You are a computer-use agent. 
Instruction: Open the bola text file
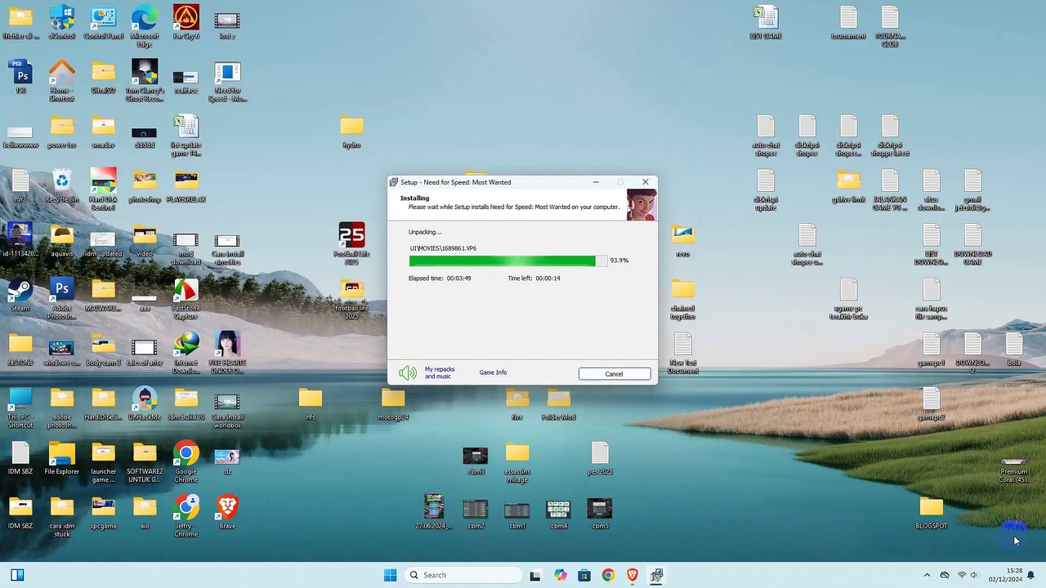1014,350
